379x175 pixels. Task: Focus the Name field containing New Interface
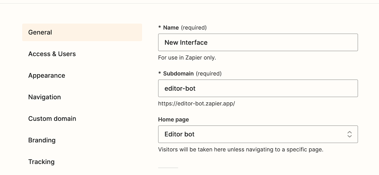[x=258, y=42]
